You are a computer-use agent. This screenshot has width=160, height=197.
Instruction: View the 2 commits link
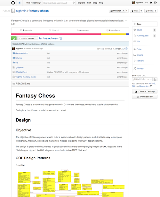click(26, 30)
